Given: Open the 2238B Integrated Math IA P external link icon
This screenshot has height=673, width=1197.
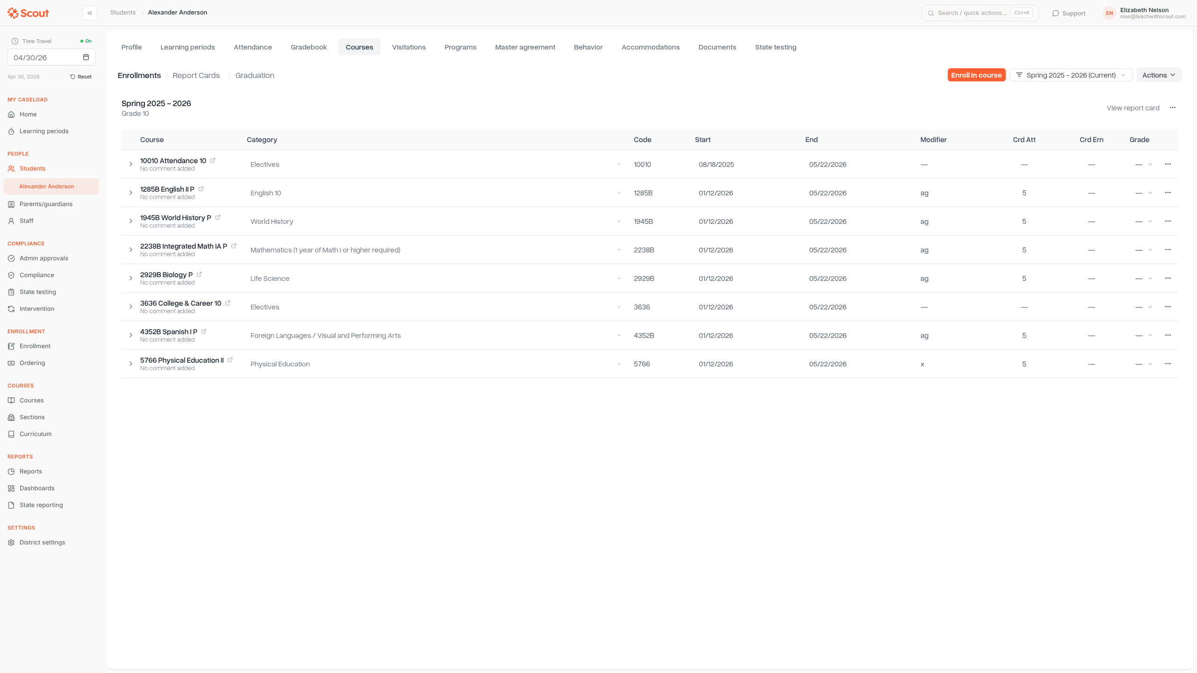Looking at the screenshot, I should point(234,246).
